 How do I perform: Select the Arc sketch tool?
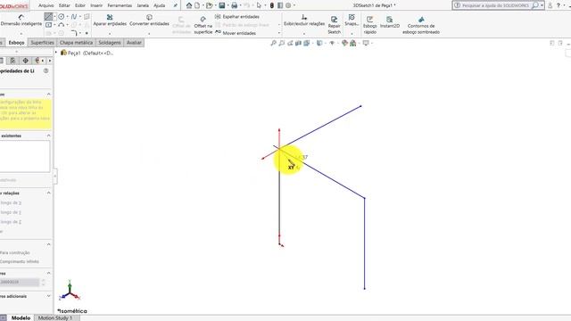point(62,25)
